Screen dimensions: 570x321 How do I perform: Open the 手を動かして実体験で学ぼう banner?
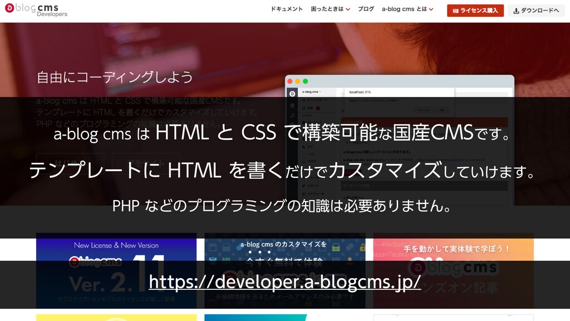tap(453, 270)
